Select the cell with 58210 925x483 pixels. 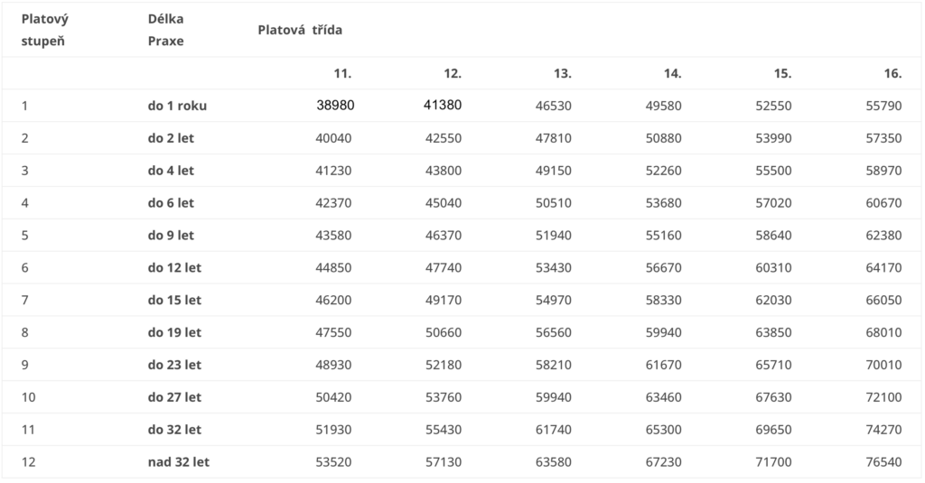553,365
